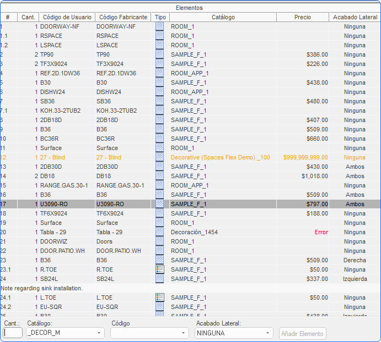Click the type icon in U3090-RO row
381x342 pixels.
pyautogui.click(x=159, y=204)
